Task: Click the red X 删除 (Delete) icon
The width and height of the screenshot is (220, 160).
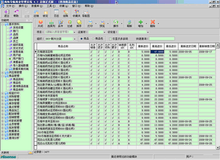Action: (x=153, y=24)
